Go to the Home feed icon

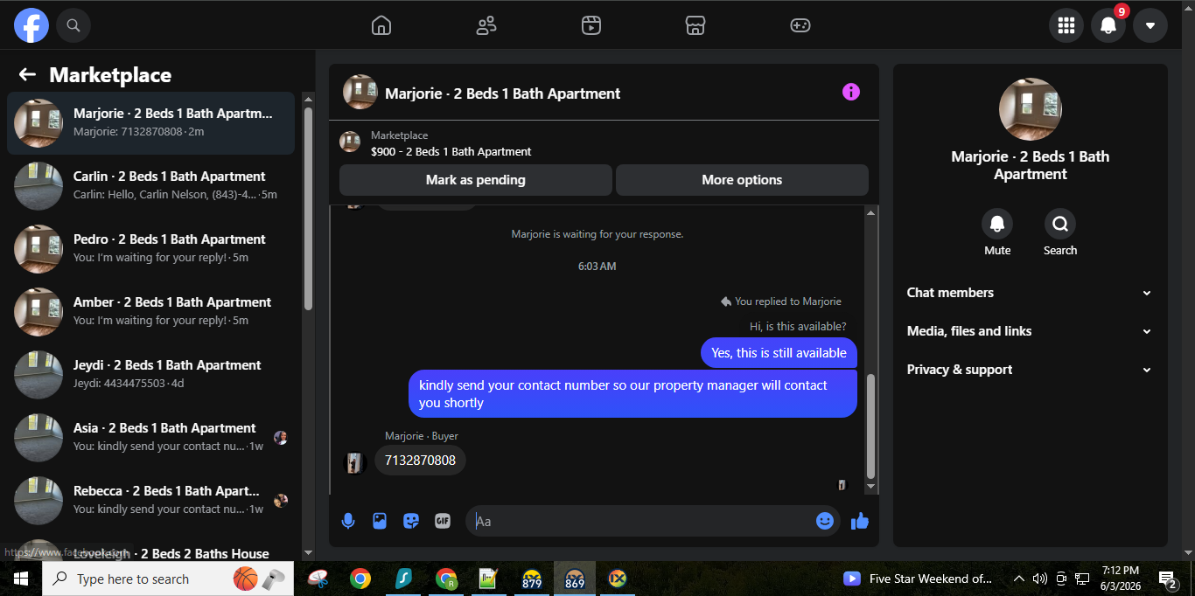click(381, 25)
